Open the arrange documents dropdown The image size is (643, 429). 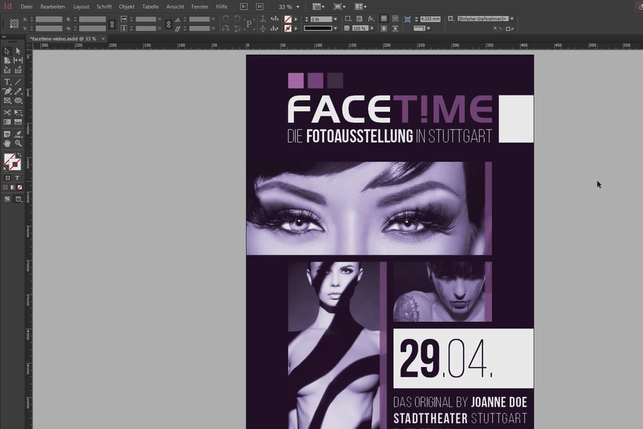tap(360, 7)
